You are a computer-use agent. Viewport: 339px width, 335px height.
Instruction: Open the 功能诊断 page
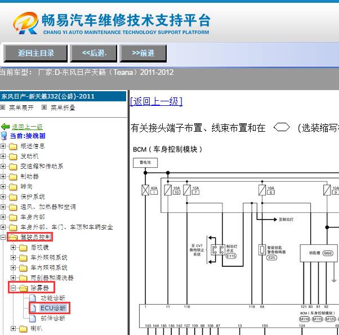53,298
